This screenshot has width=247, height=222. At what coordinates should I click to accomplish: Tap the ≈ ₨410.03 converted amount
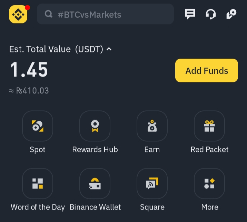pyautogui.click(x=29, y=91)
